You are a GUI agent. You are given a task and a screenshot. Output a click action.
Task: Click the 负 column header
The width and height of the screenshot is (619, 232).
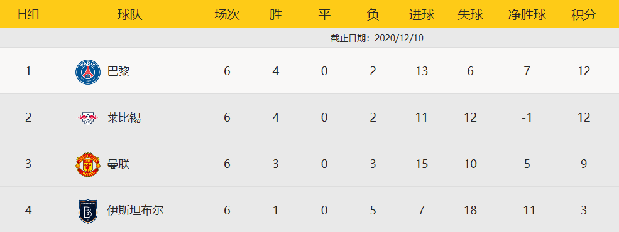(x=373, y=15)
